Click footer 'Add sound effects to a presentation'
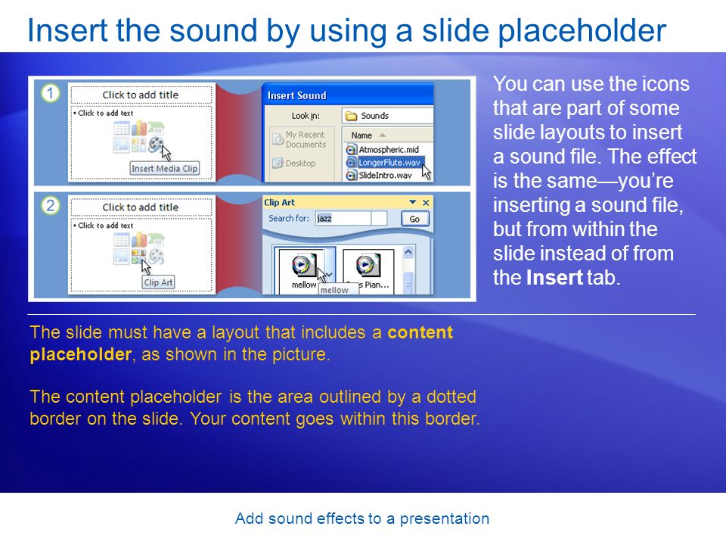The image size is (726, 545). point(362,519)
